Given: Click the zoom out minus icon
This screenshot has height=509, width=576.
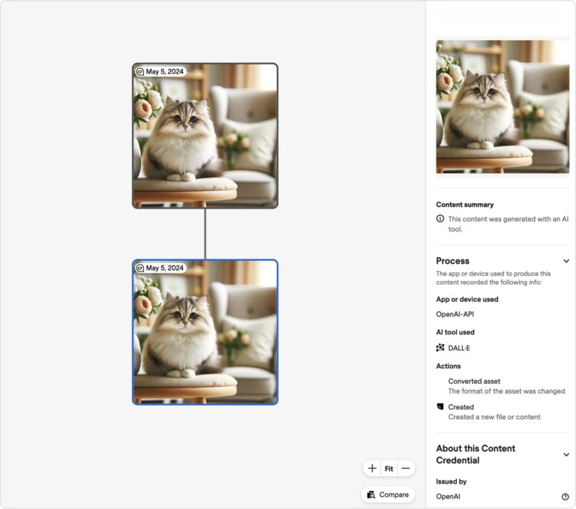Looking at the screenshot, I should click(x=406, y=468).
